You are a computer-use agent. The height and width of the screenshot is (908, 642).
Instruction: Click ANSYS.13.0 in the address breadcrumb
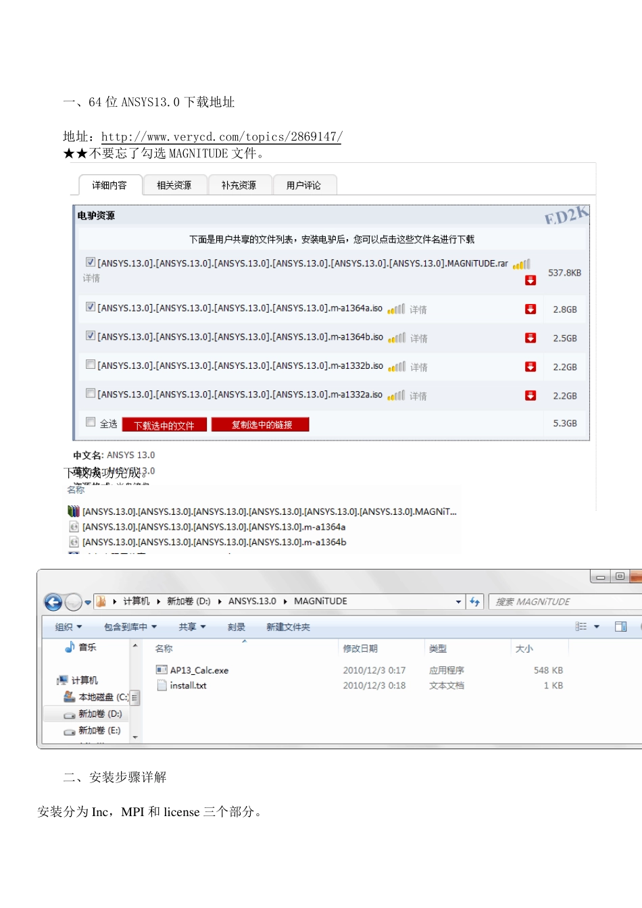252,601
